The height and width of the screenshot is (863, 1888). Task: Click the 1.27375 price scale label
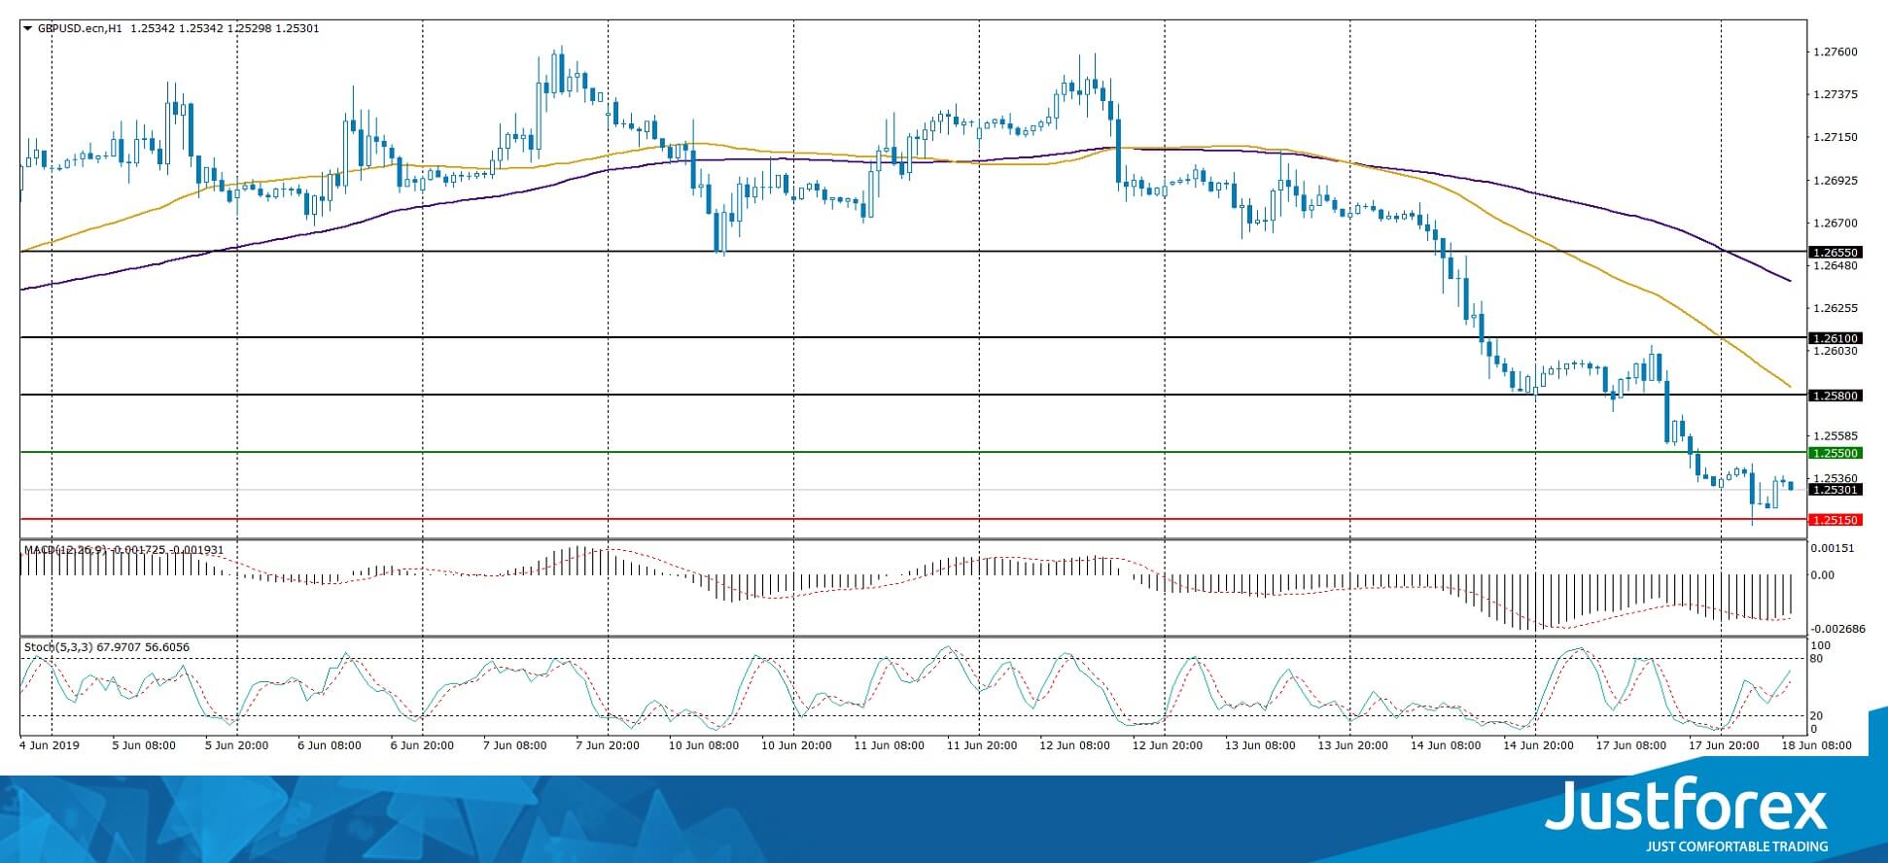pyautogui.click(x=1836, y=94)
